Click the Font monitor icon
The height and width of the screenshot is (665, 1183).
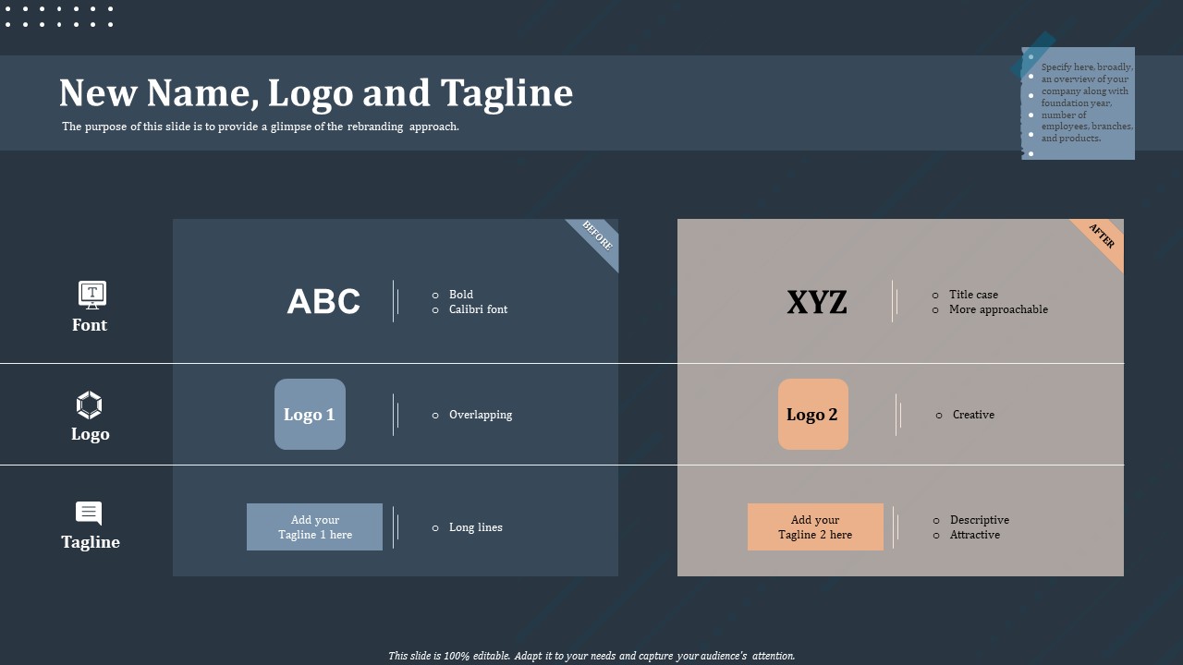click(91, 295)
